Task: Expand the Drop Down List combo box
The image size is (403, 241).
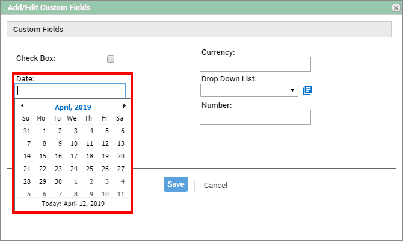Action: click(x=249, y=90)
